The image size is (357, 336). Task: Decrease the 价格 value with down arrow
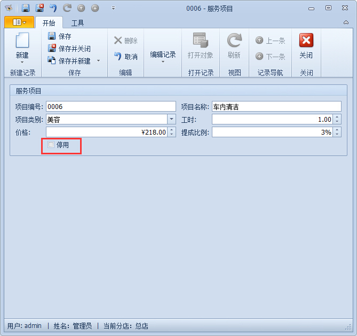tap(172, 134)
